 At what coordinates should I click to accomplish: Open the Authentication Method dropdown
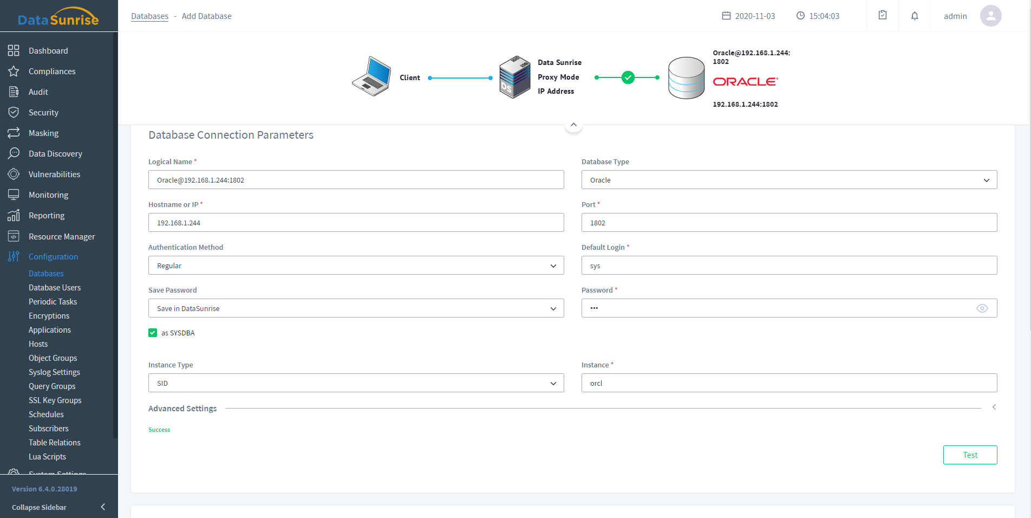[x=356, y=266]
